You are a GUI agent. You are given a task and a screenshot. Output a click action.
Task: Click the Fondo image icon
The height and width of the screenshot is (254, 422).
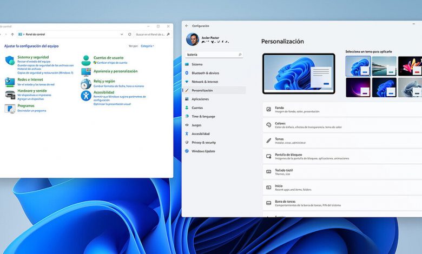pos(268,109)
